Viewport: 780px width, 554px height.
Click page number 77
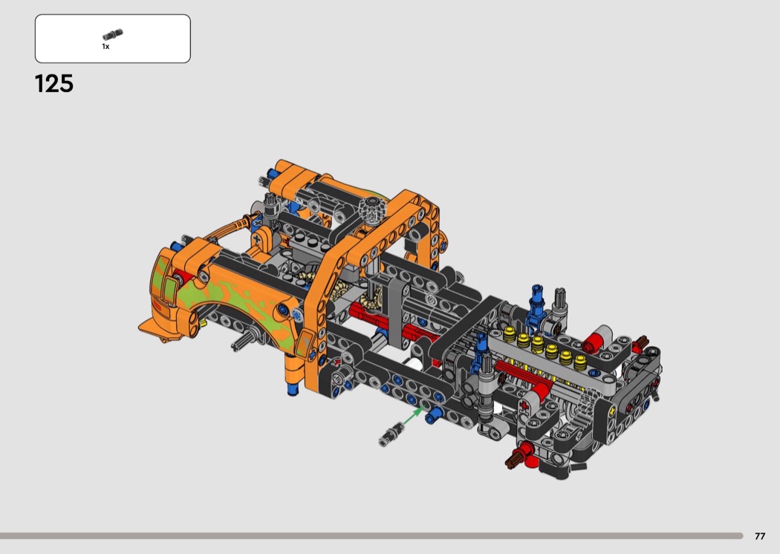point(760,536)
